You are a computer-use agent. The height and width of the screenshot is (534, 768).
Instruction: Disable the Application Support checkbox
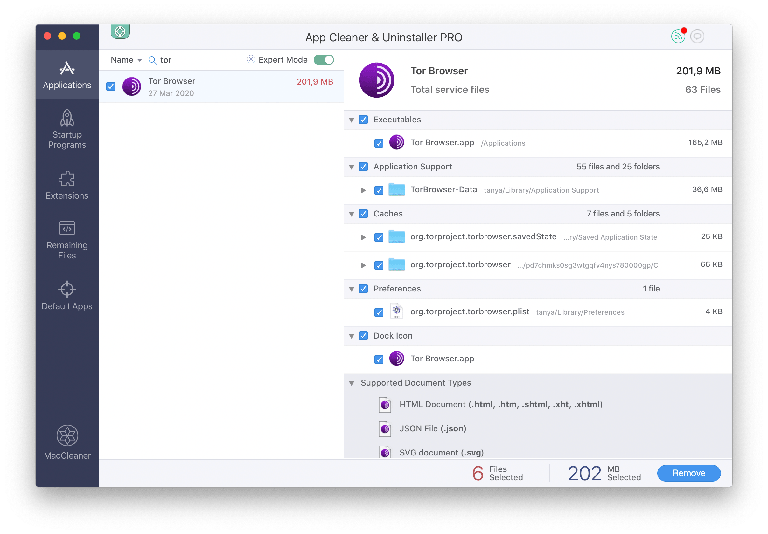click(363, 167)
